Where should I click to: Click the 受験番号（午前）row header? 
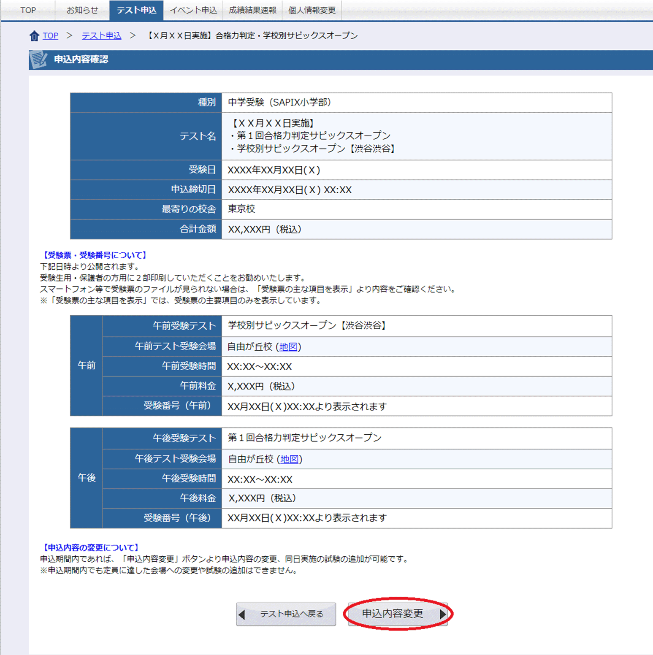point(162,406)
